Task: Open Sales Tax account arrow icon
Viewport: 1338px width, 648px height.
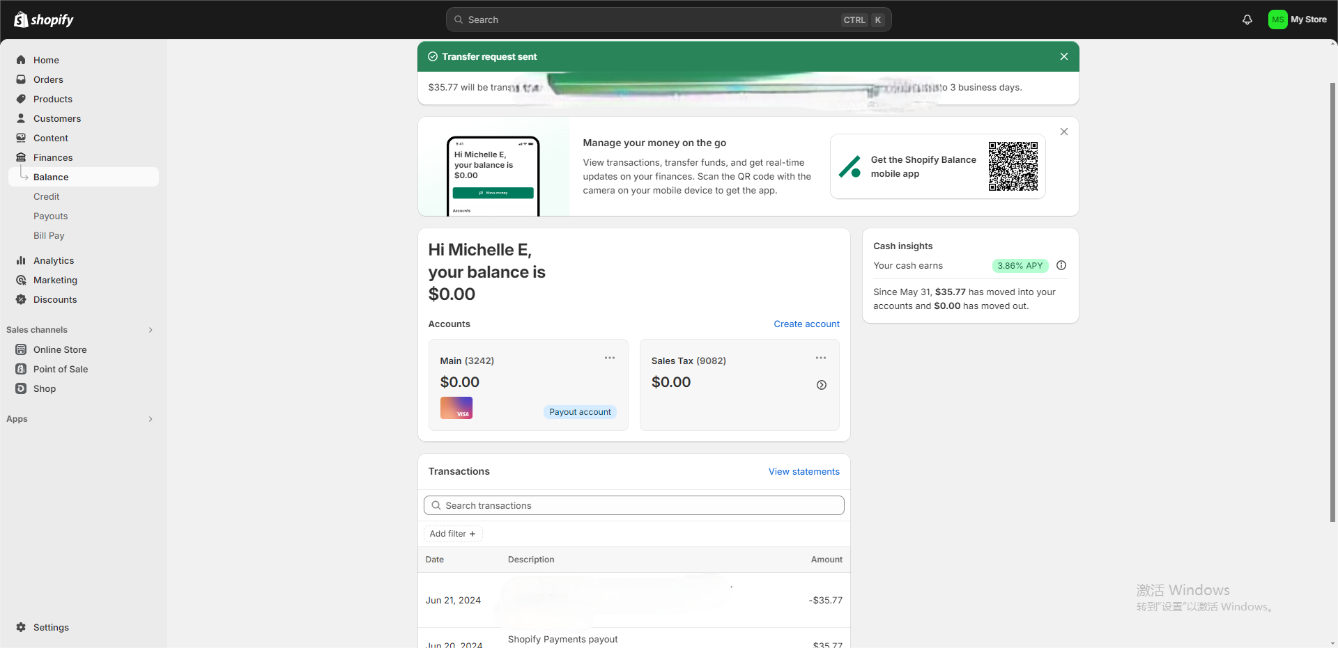Action: [822, 385]
